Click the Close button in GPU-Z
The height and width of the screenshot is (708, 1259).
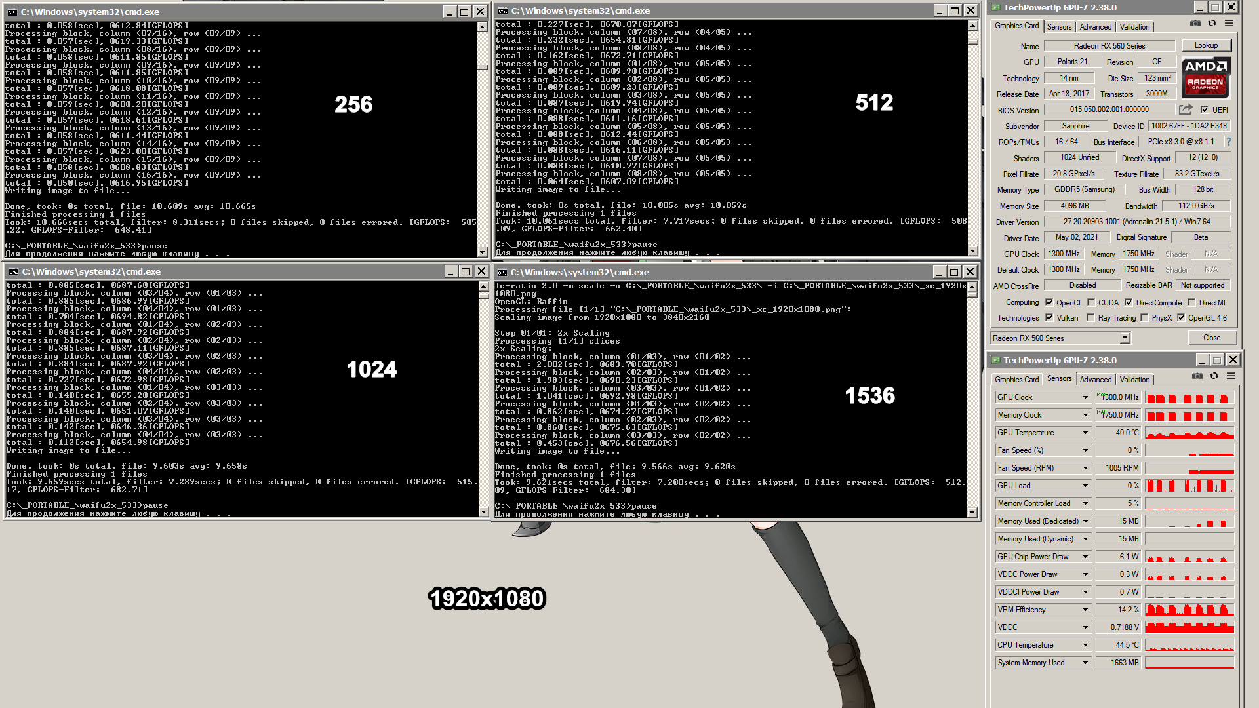(x=1212, y=338)
